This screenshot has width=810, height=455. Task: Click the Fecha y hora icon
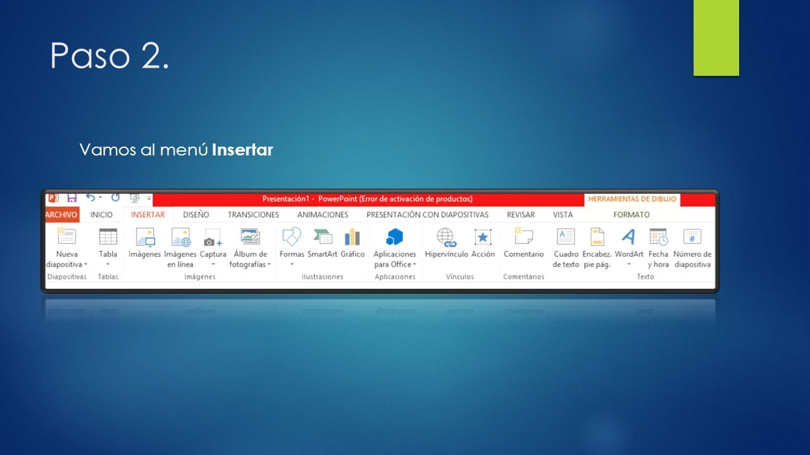click(658, 237)
